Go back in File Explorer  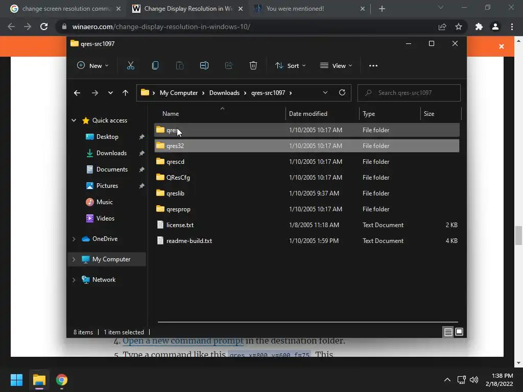coord(77,93)
